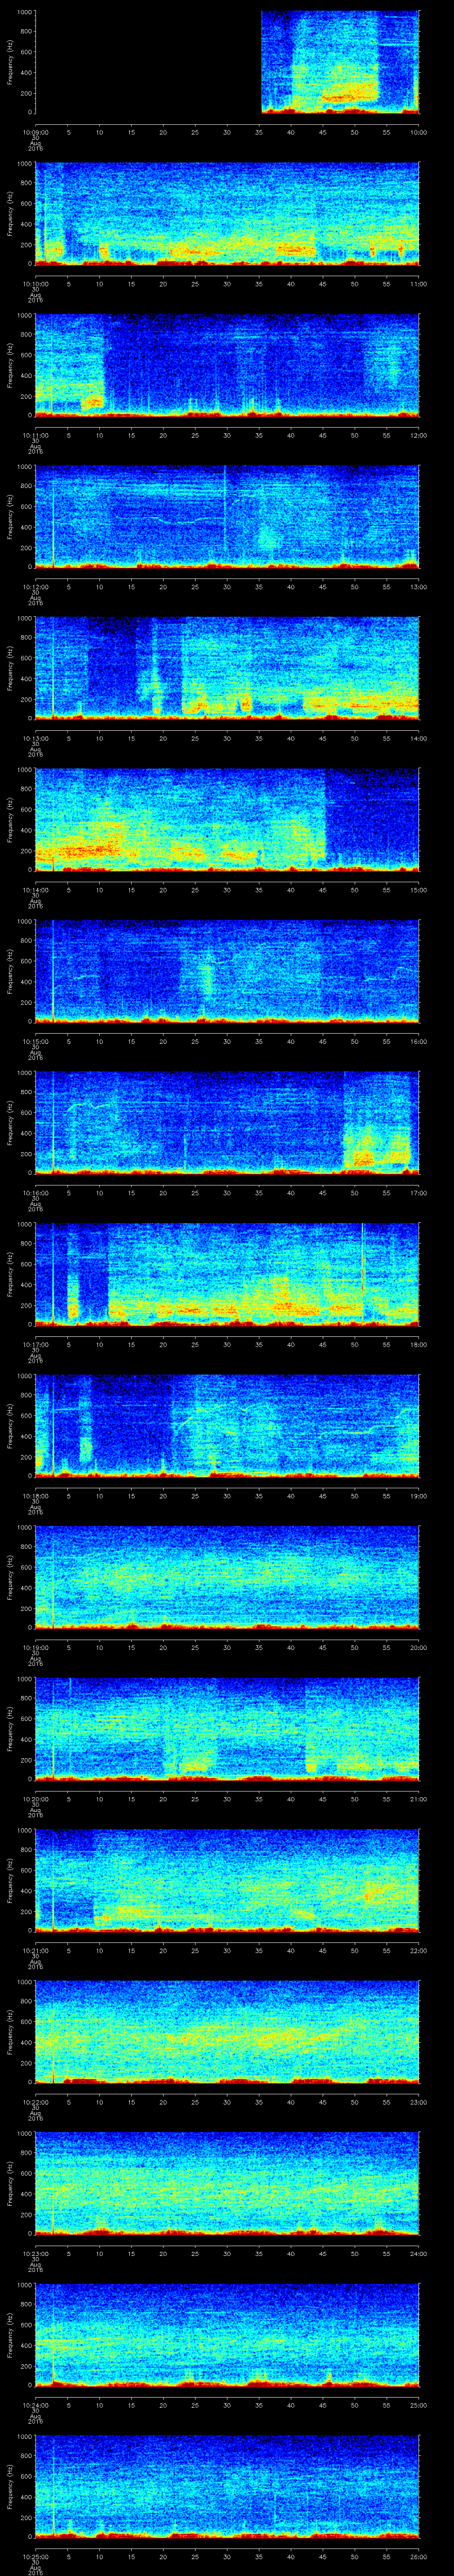
Task: Click the "10:25:00" time axis label
Action: coord(36,2556)
